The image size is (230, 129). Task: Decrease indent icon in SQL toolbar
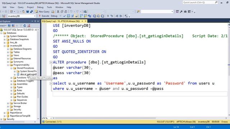pos(117,16)
